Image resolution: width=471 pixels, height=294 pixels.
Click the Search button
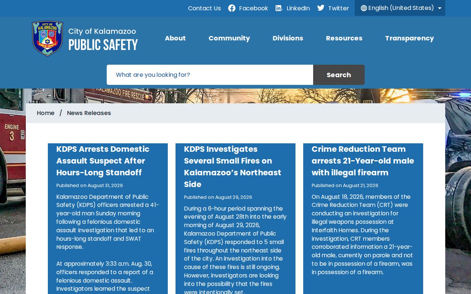pyautogui.click(x=339, y=75)
